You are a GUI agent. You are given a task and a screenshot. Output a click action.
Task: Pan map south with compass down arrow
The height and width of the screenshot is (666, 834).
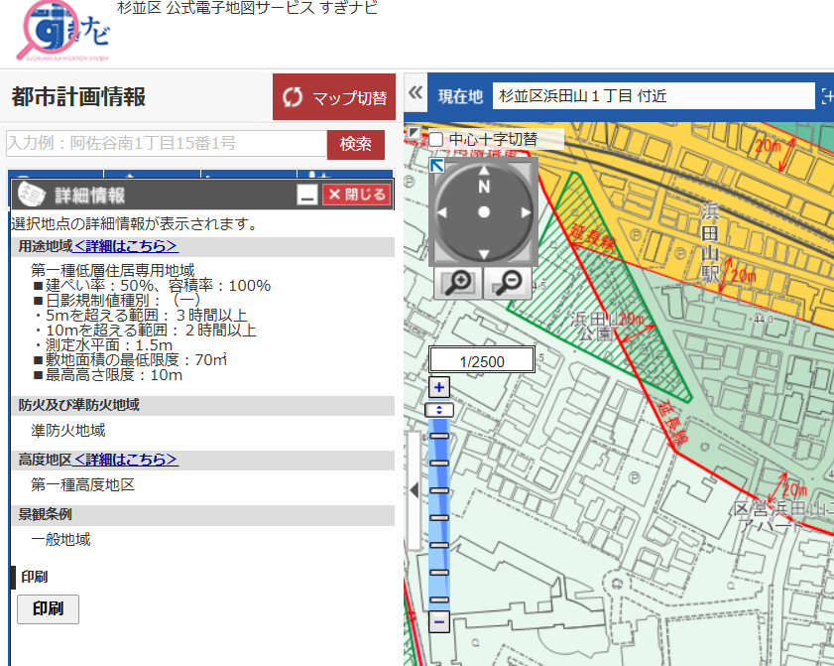484,252
